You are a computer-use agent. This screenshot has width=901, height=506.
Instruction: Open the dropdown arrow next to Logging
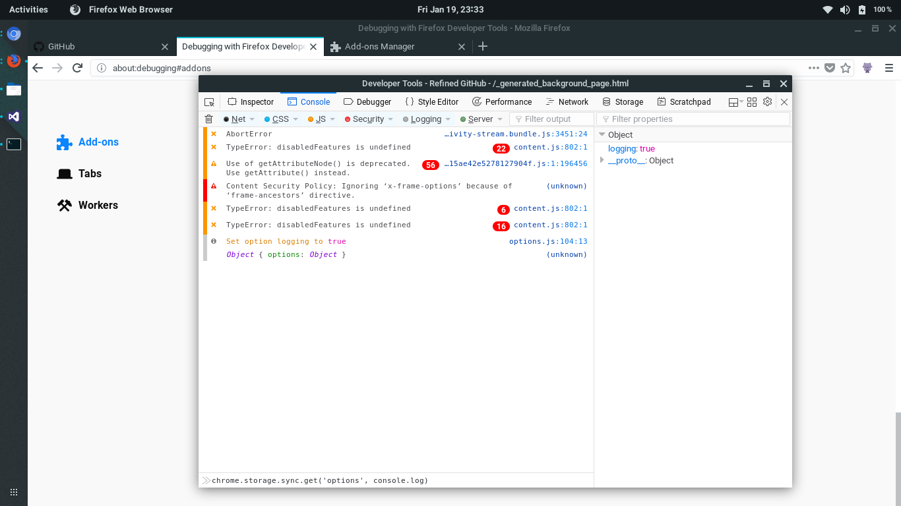pos(448,119)
